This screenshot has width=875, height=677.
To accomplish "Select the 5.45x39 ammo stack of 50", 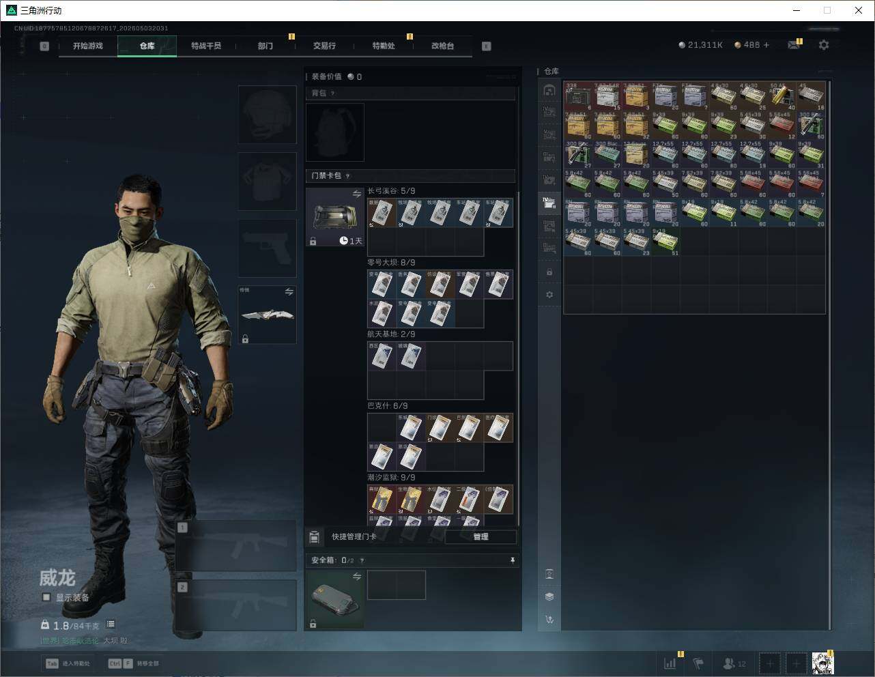I will click(x=665, y=184).
